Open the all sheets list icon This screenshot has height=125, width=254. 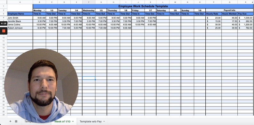(16, 121)
